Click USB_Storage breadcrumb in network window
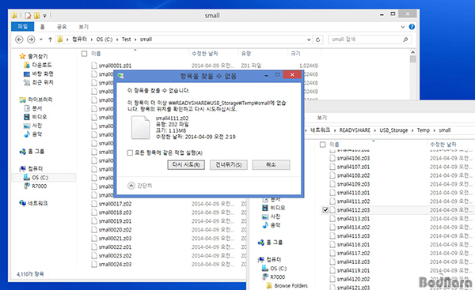 point(393,130)
